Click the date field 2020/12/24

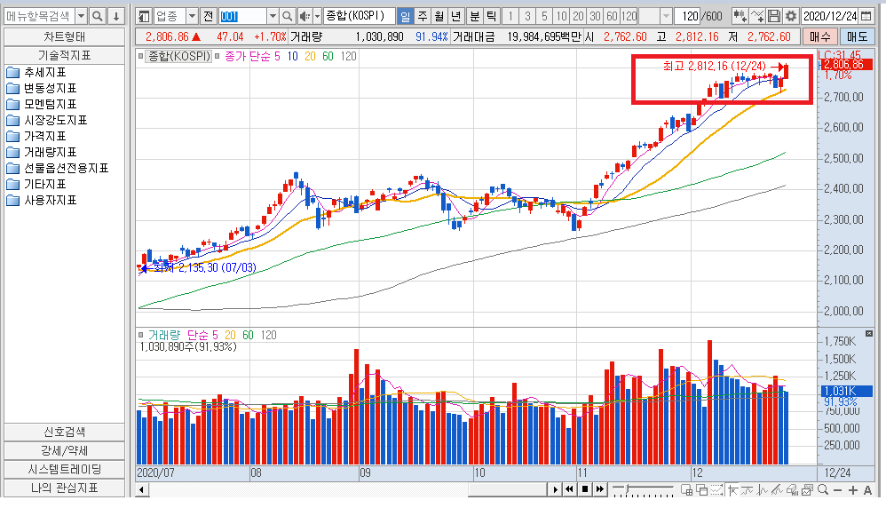point(830,16)
